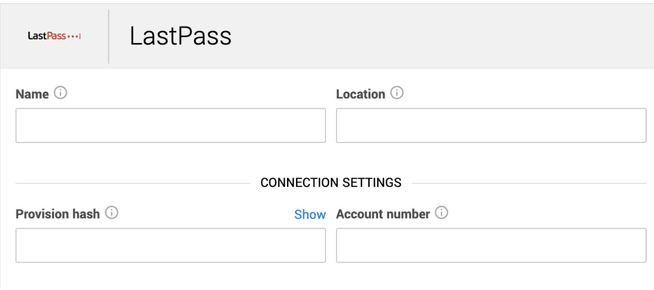The image size is (654, 290).
Task: Open the info tooltip next to Name
Action: coord(61,94)
